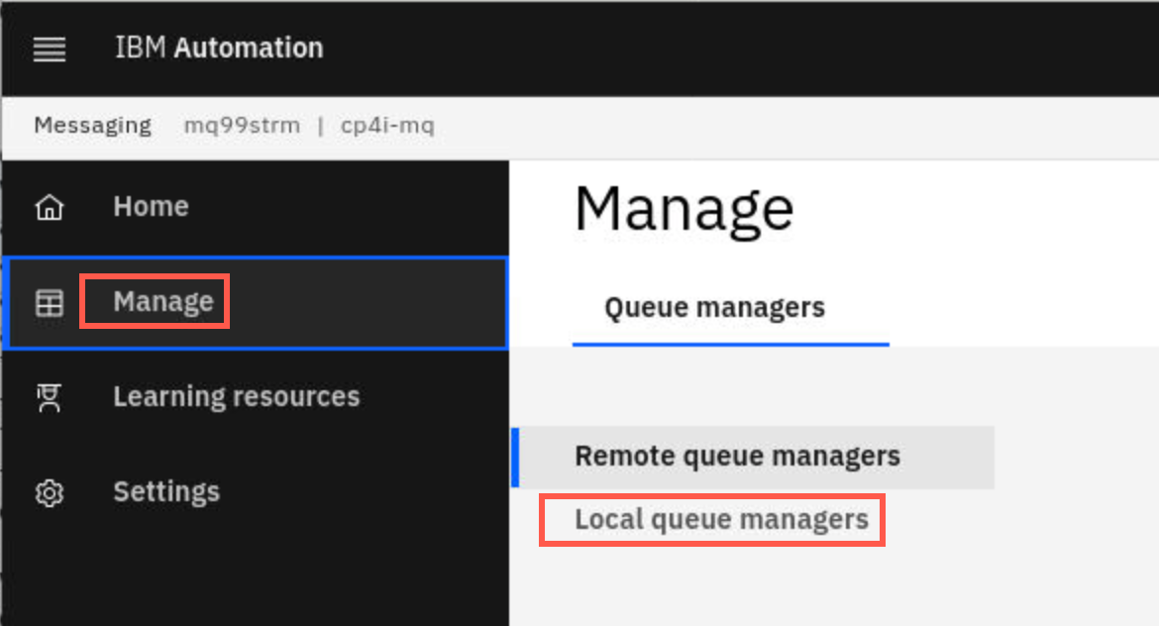Click the Learning resources graduate icon

pos(50,397)
